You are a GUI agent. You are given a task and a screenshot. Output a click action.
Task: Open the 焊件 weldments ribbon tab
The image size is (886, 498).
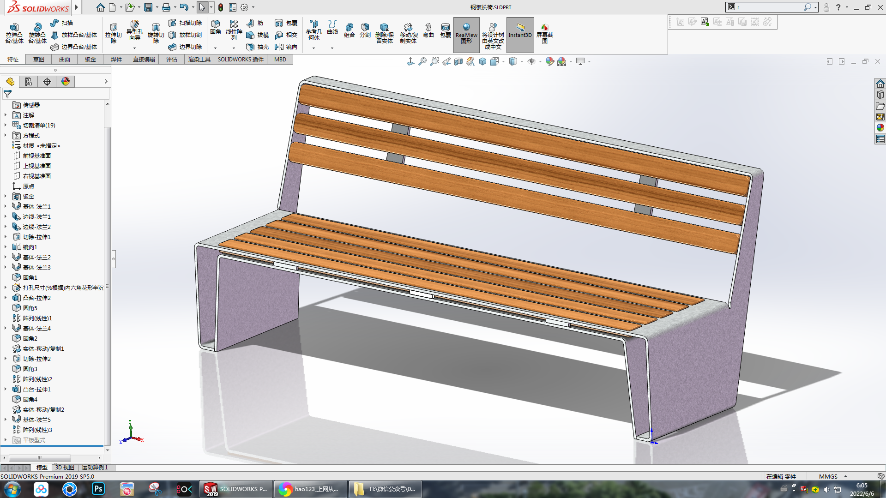point(116,60)
